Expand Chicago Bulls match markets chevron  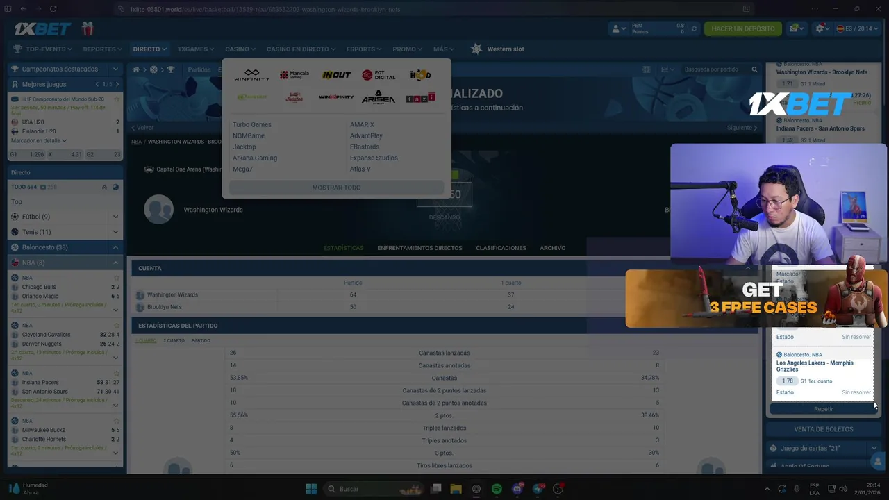click(115, 310)
